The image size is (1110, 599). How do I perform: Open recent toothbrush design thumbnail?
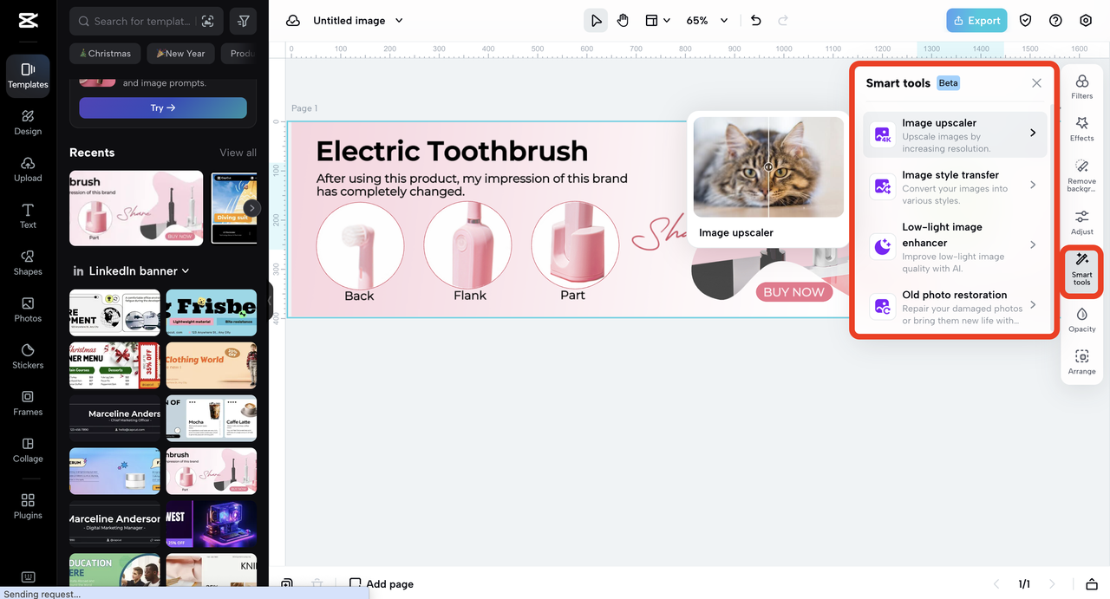click(x=136, y=207)
